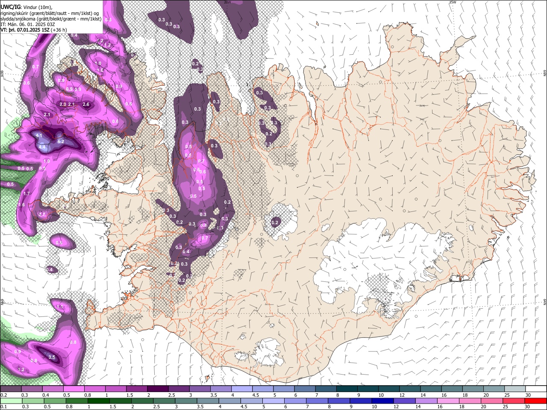Click the 3.5 value in the southwest sea area
This screenshot has width=547, height=410.
[x=52, y=357]
